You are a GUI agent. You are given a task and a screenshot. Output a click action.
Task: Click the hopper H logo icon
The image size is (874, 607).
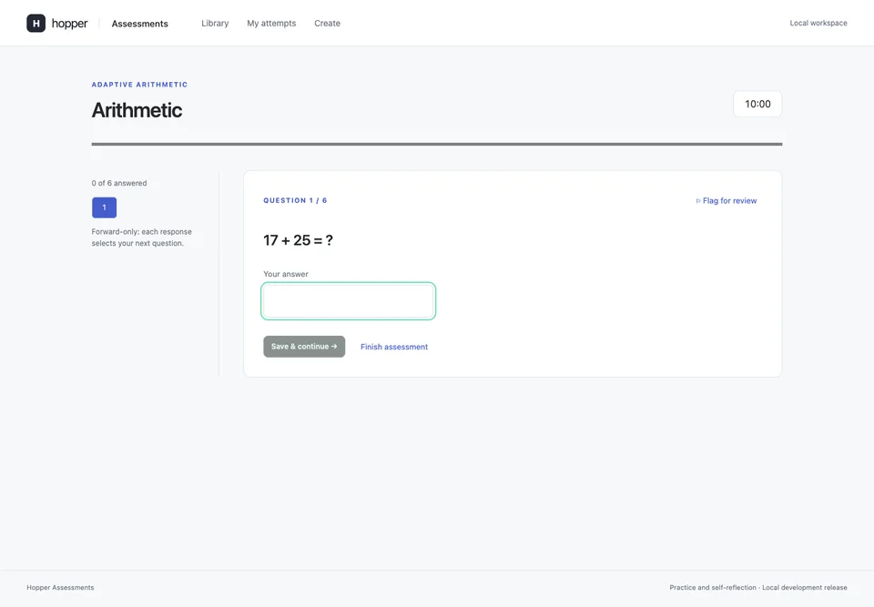click(x=36, y=23)
